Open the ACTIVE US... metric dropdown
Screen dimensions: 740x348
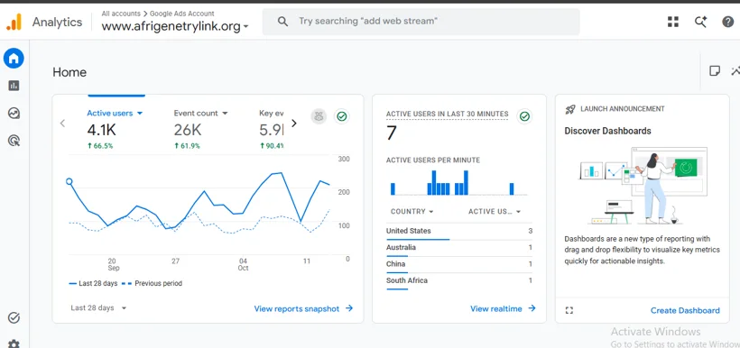click(495, 212)
